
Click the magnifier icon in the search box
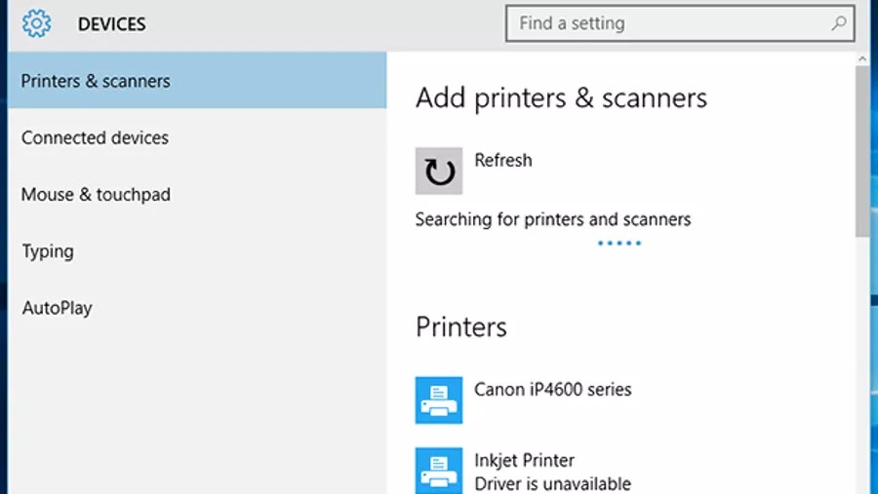(x=838, y=23)
